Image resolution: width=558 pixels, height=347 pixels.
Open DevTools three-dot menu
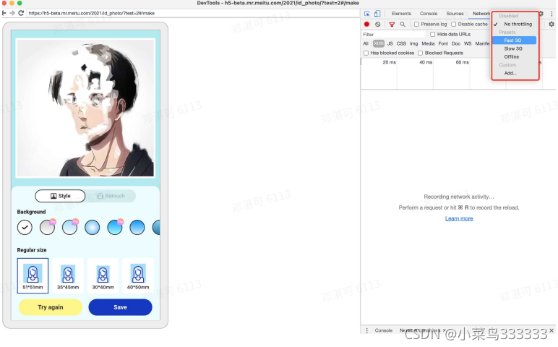(x=552, y=14)
